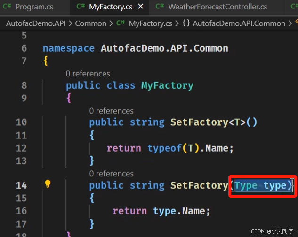Show references above the MyFactory class

point(88,74)
